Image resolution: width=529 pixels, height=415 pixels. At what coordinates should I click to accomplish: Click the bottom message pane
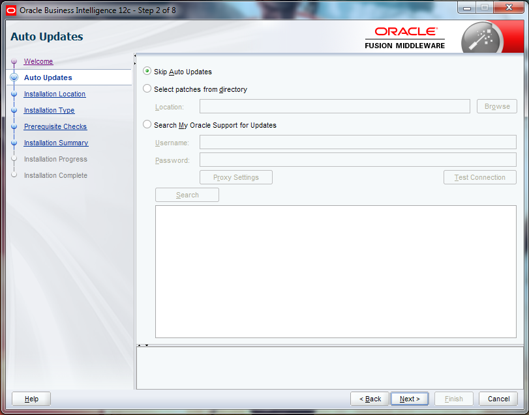(x=329, y=368)
